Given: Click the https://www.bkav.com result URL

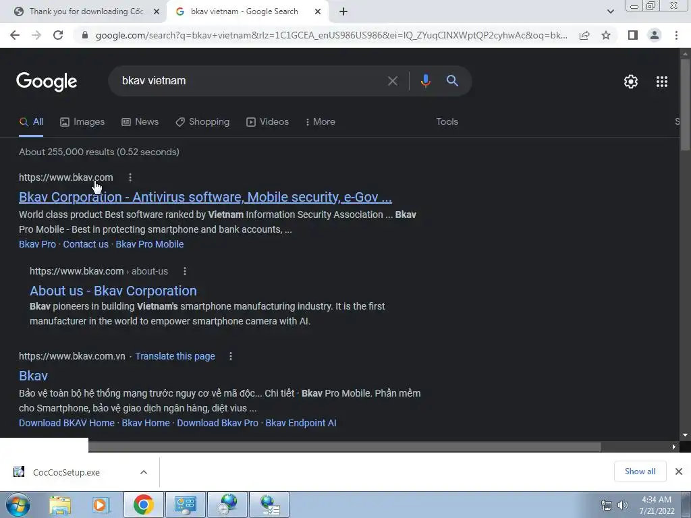Looking at the screenshot, I should tap(65, 177).
